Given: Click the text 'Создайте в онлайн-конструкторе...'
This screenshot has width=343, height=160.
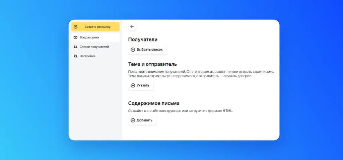Looking at the screenshot, I should [x=181, y=111].
